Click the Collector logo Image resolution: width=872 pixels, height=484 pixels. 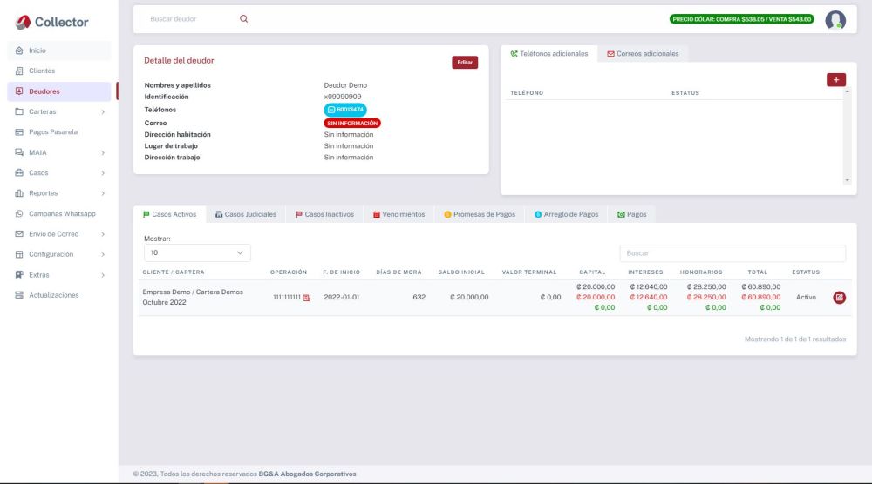pos(52,22)
